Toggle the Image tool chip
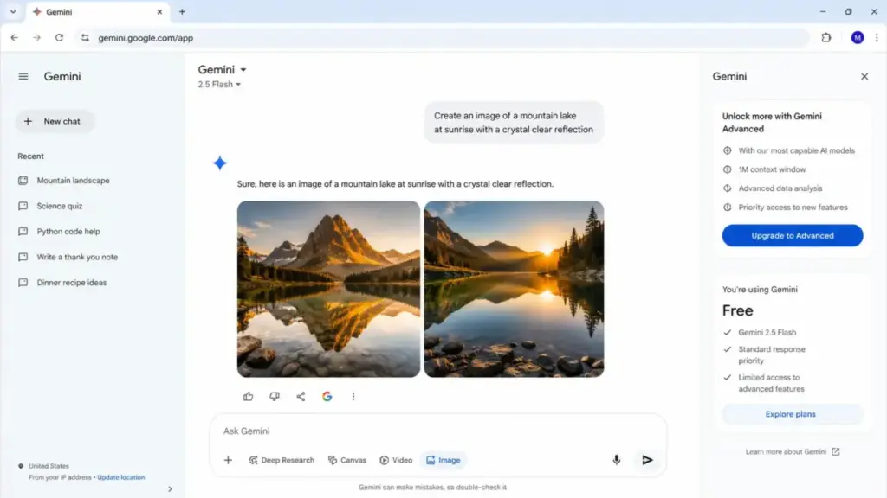887x498 pixels. pos(443,460)
